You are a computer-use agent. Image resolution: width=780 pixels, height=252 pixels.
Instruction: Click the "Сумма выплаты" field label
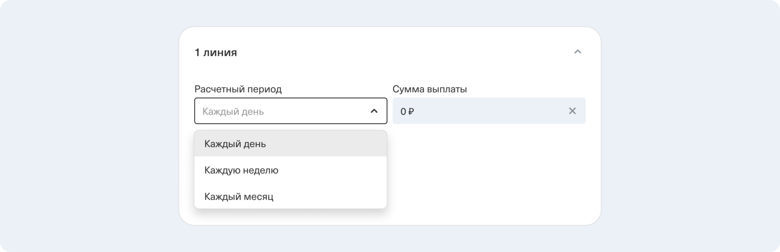[429, 89]
